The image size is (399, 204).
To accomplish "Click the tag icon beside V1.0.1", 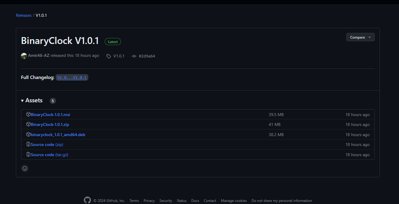I will [x=109, y=56].
